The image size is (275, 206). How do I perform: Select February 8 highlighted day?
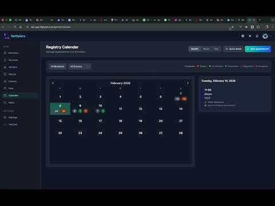click(60, 109)
